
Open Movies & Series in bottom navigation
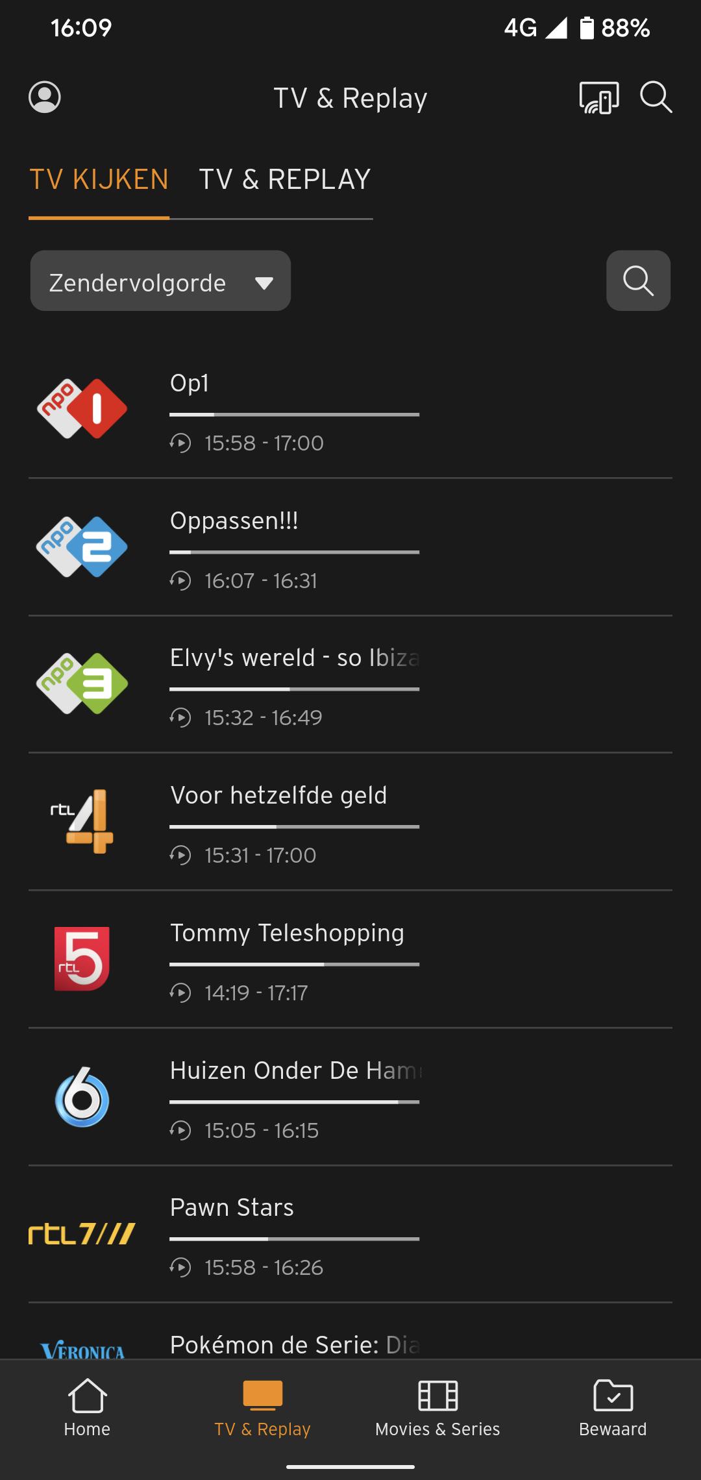[437, 1407]
